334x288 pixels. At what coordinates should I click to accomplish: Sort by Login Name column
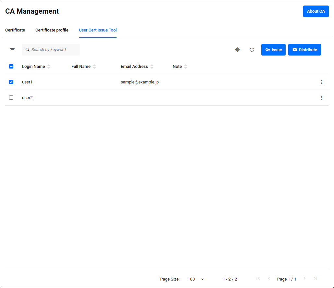[x=49, y=67]
